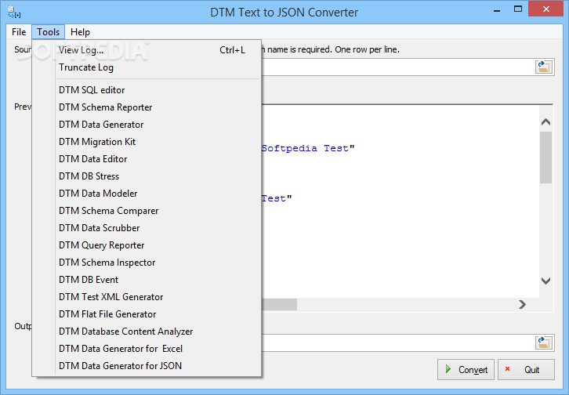Click the preview horizontal scroll right arrow
The width and height of the screenshot is (569, 395).
pos(522,304)
